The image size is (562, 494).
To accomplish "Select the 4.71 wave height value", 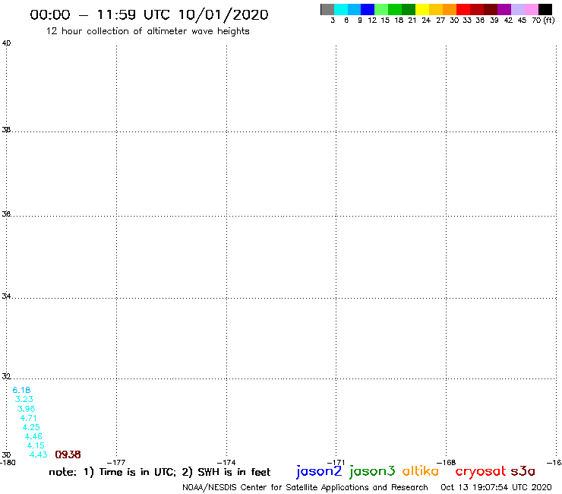I will click(x=29, y=418).
